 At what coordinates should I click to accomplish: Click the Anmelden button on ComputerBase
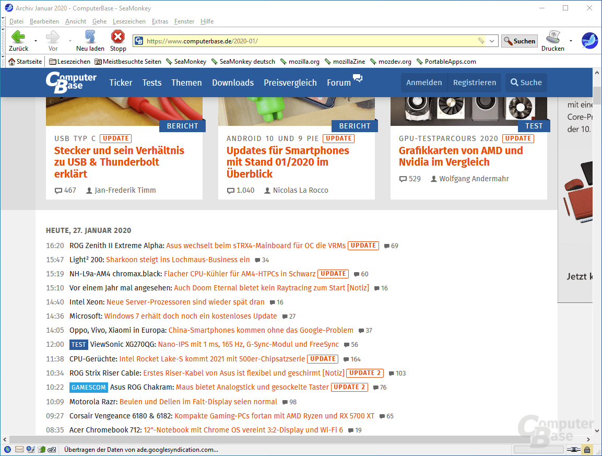click(x=424, y=83)
